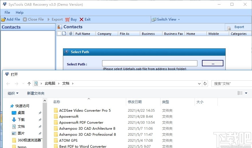The width and height of the screenshot is (252, 148).
Task: Click the Business Fax column header
Action: (x=174, y=34)
